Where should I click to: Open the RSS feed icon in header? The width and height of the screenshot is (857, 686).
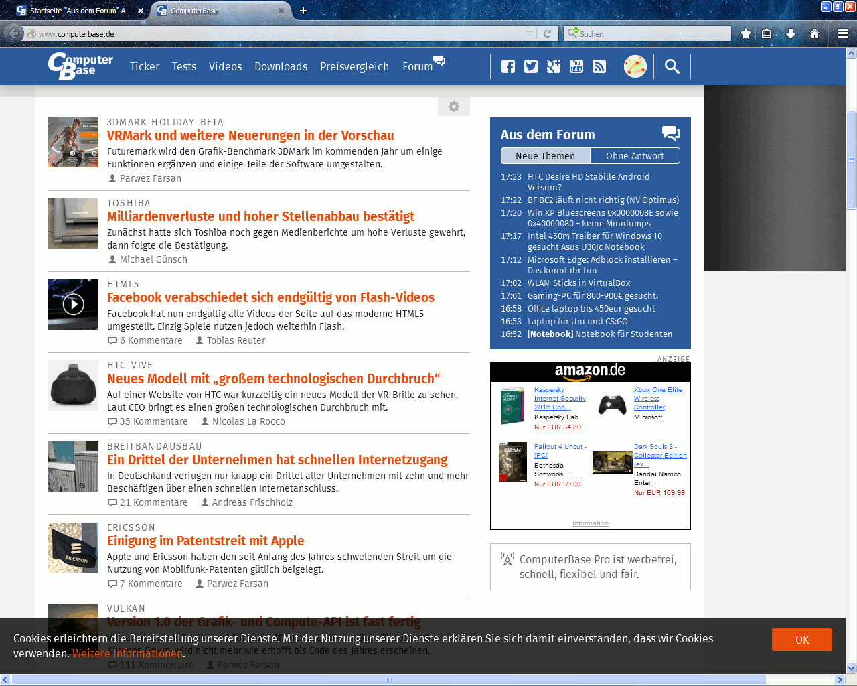point(599,66)
